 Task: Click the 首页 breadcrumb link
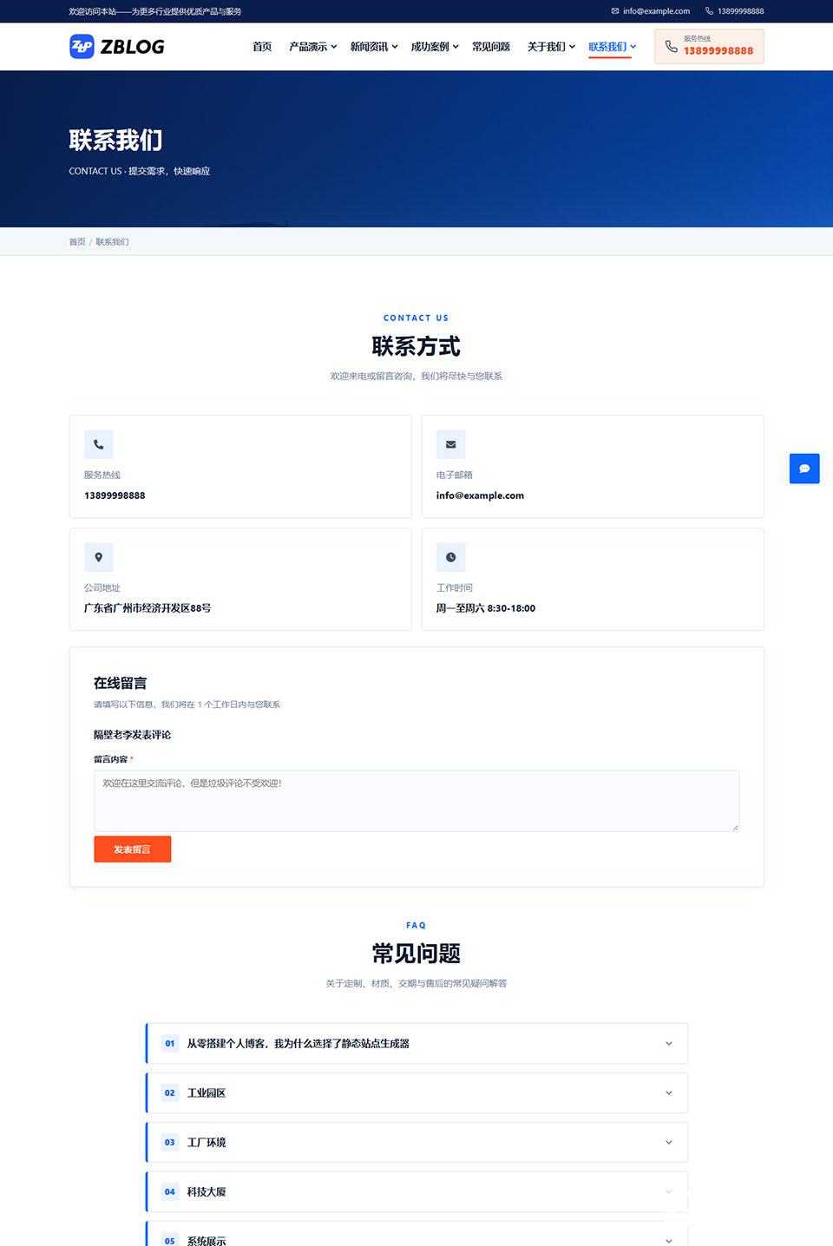coord(77,242)
